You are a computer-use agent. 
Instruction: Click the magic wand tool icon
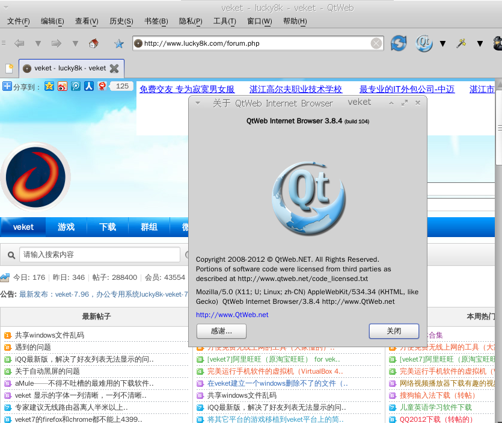pos(461,43)
